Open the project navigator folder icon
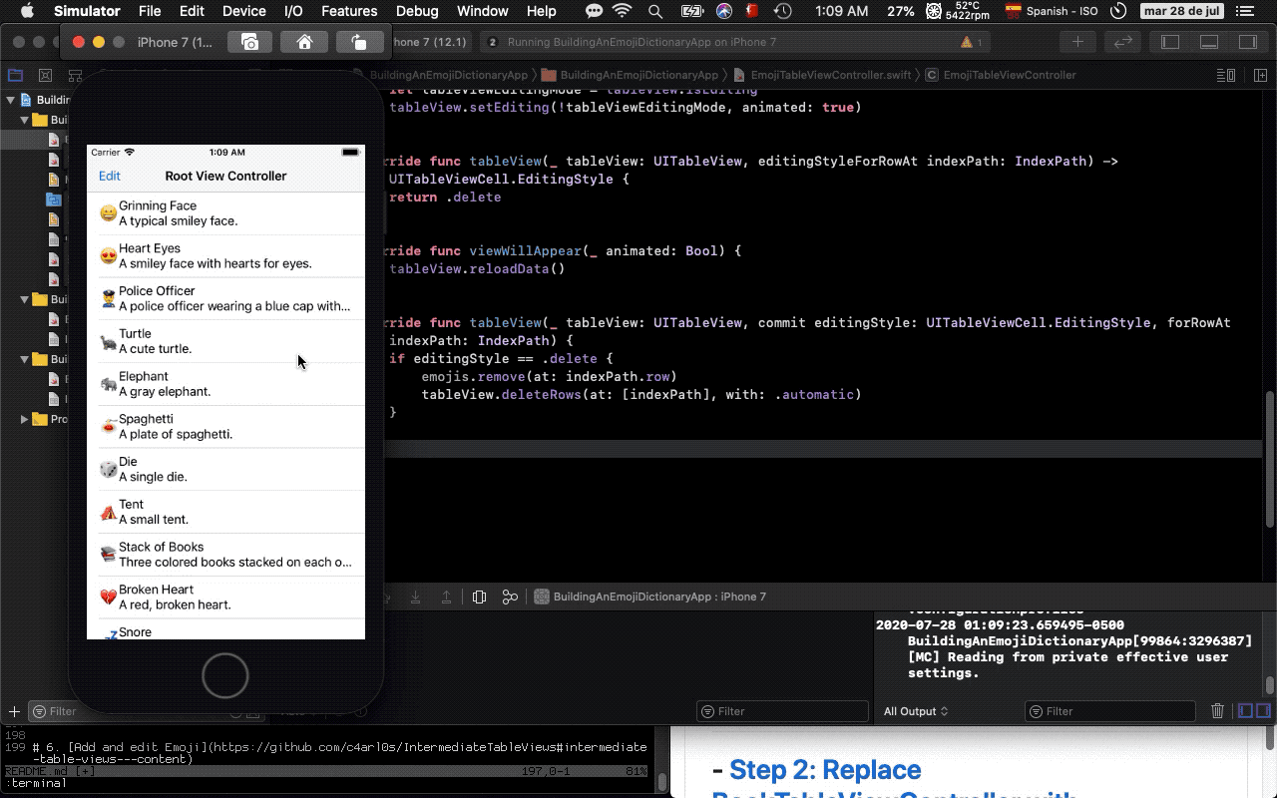 [15, 75]
